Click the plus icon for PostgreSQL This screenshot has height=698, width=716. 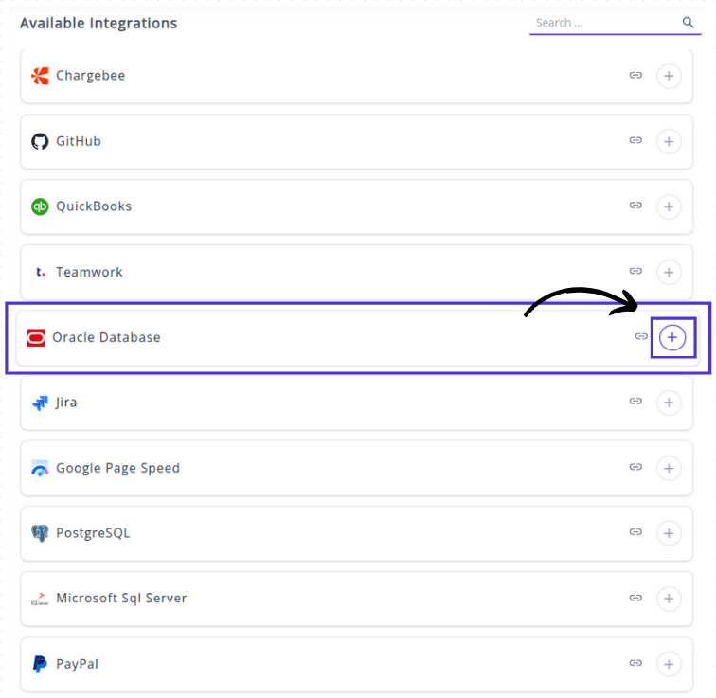pos(669,533)
